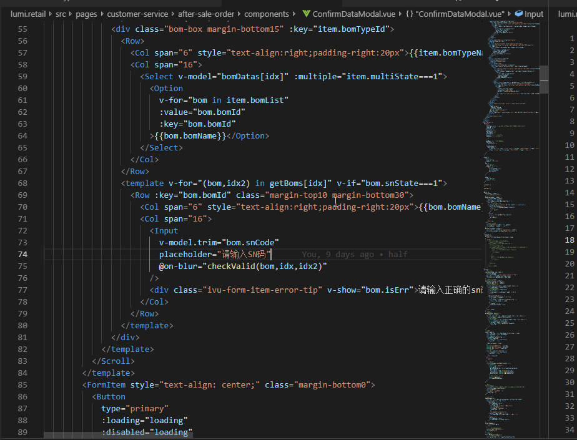Click the bomDatas[idx] v-model value

252,77
